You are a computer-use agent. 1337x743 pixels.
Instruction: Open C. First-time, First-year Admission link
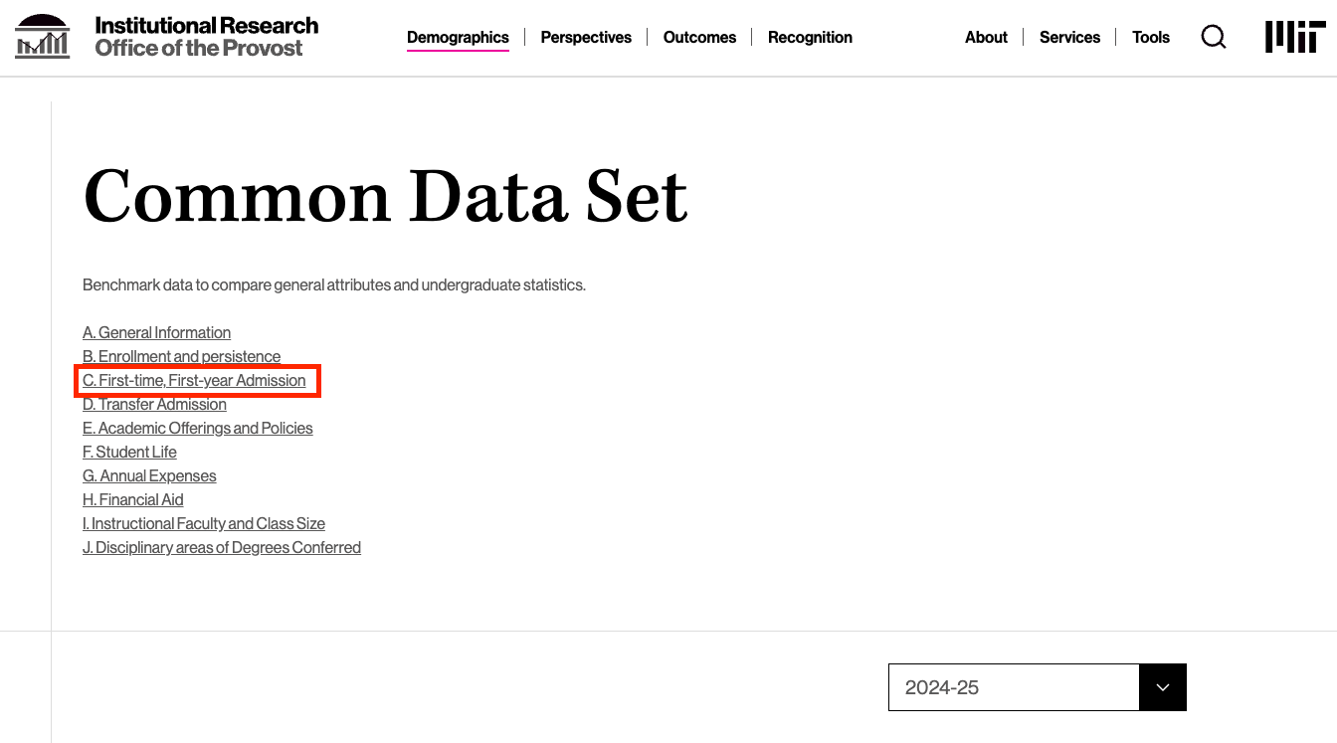click(194, 380)
